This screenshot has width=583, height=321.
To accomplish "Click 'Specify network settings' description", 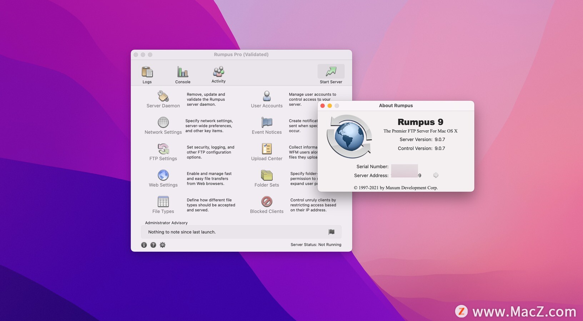I will pos(209,126).
